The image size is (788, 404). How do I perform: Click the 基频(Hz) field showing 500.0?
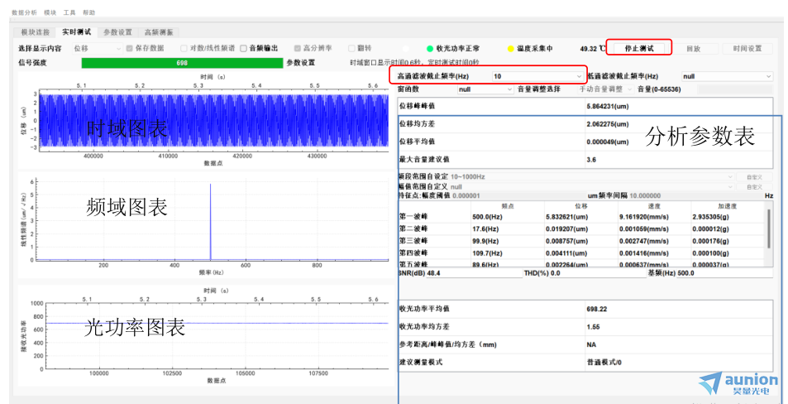[x=724, y=272]
